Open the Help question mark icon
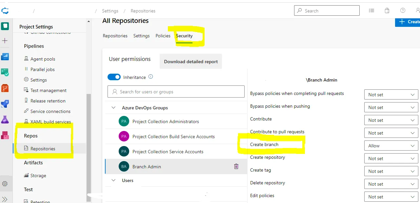420x203 pixels. pyautogui.click(x=403, y=10)
